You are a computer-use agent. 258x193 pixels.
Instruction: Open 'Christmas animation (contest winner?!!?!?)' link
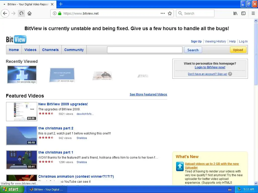tap(76, 176)
